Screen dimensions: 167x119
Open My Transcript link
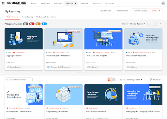pyautogui.click(x=106, y=11)
